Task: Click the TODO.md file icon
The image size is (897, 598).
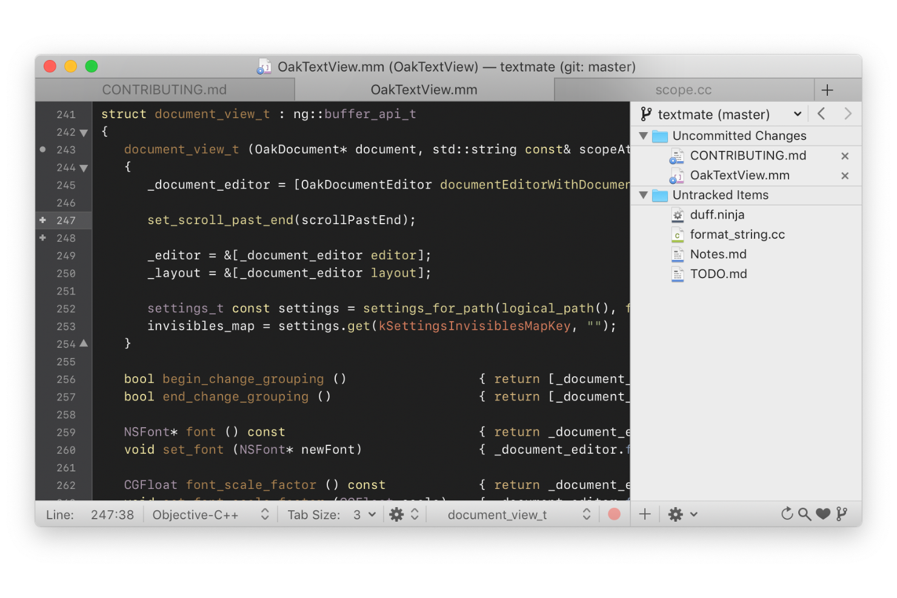Action: coord(678,274)
